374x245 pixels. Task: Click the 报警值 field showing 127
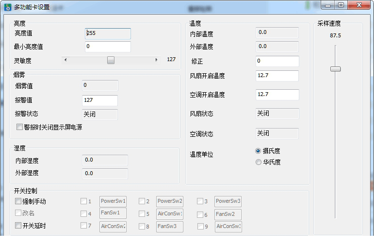[x=100, y=100]
